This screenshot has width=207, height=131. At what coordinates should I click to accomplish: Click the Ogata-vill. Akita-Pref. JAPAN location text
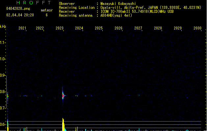(151, 8)
